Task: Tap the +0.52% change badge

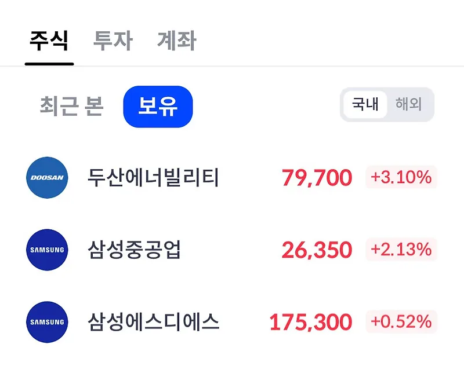Action: [401, 321]
